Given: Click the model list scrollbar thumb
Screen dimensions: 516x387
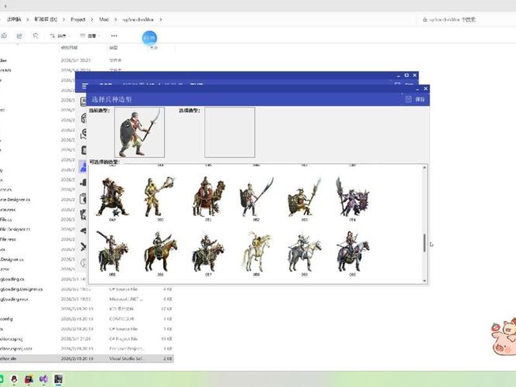Looking at the screenshot, I should point(424,243).
